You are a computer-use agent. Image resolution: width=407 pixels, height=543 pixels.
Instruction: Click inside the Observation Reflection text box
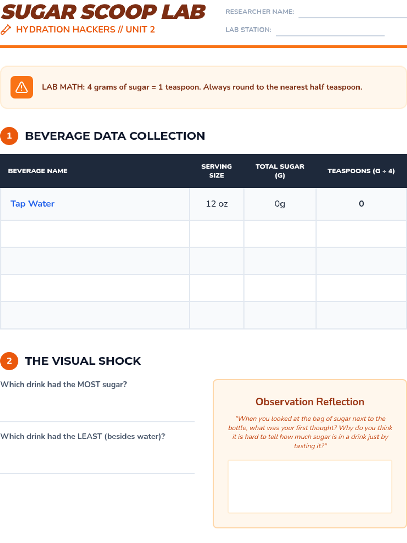click(x=310, y=486)
